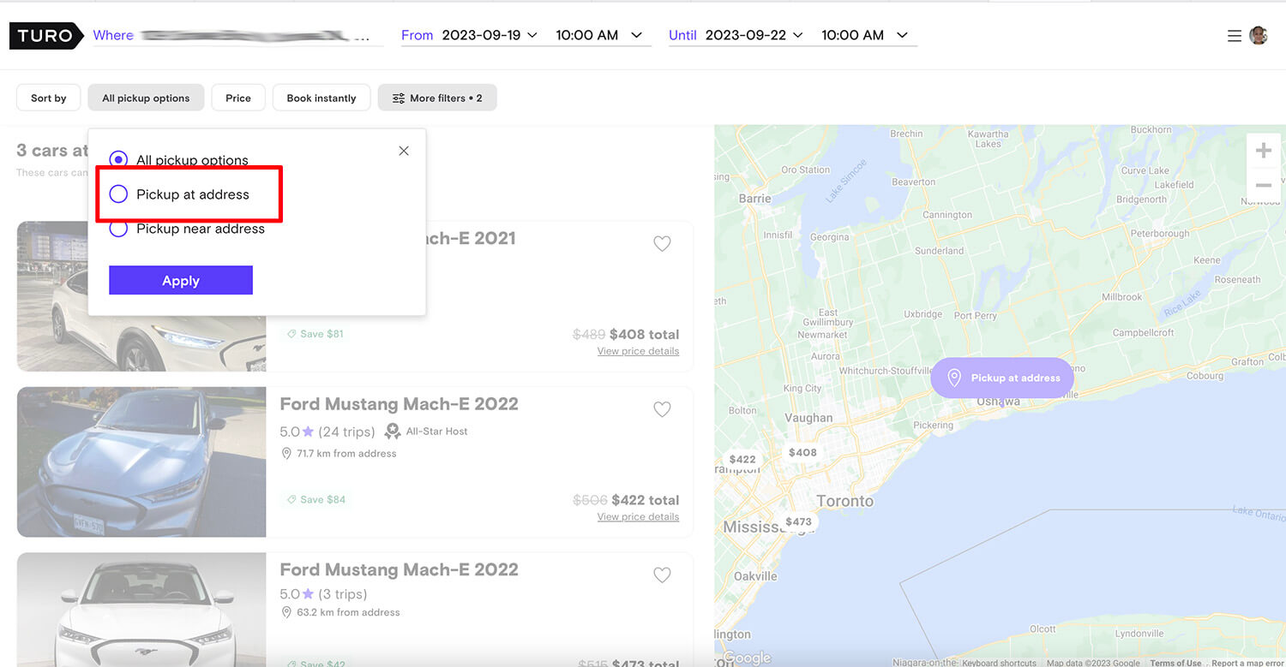
Task: Favorite the Mach-E 2021 with heart icon
Action: (662, 244)
